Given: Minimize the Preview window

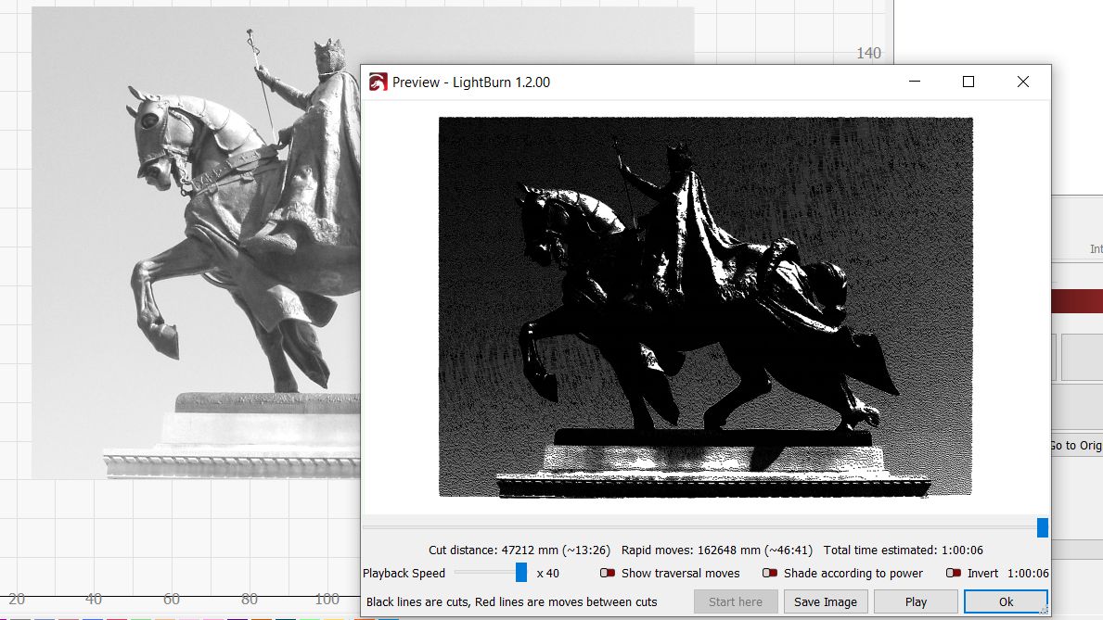Looking at the screenshot, I should point(915,82).
